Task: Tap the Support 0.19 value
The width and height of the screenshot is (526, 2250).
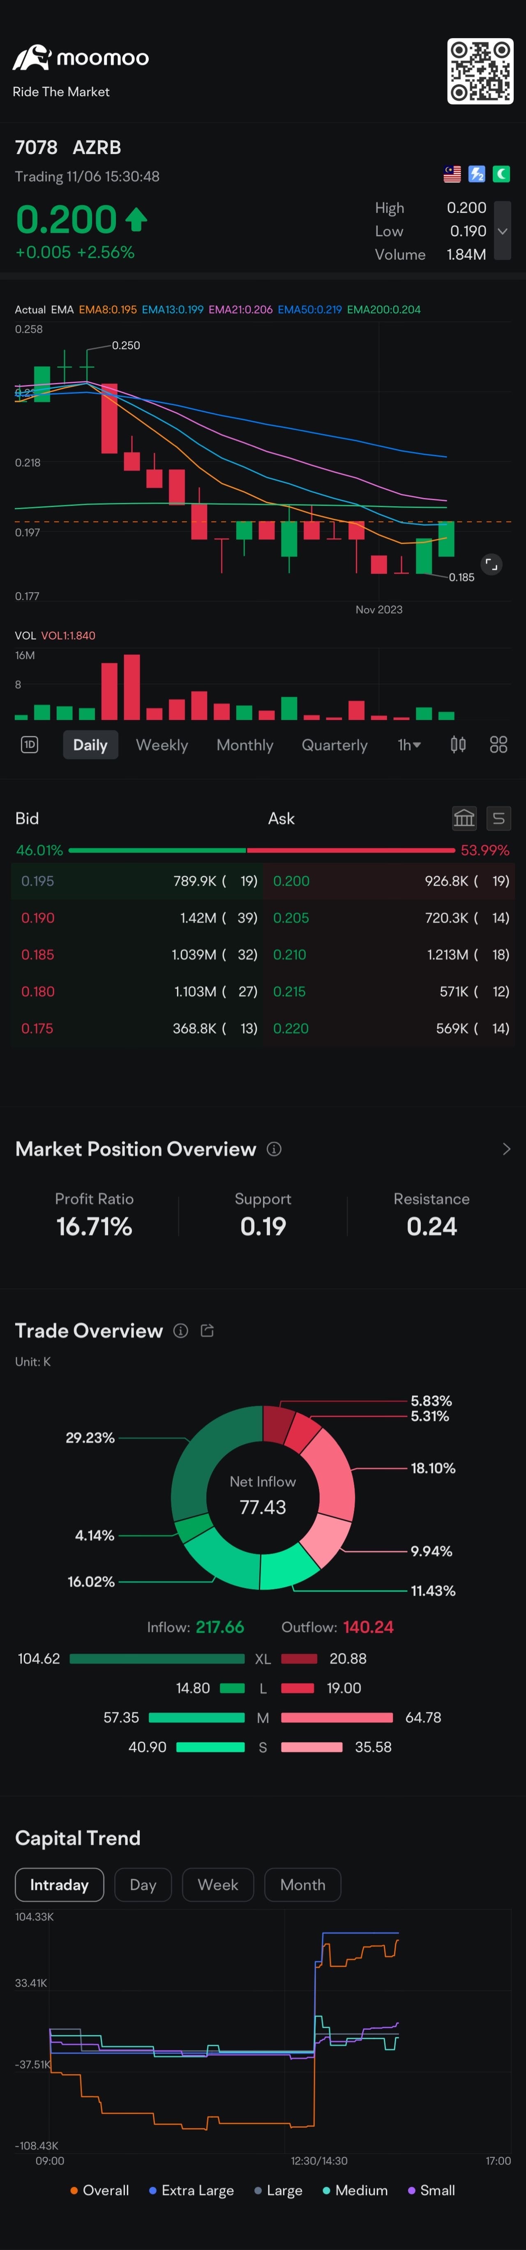Action: (x=263, y=1226)
